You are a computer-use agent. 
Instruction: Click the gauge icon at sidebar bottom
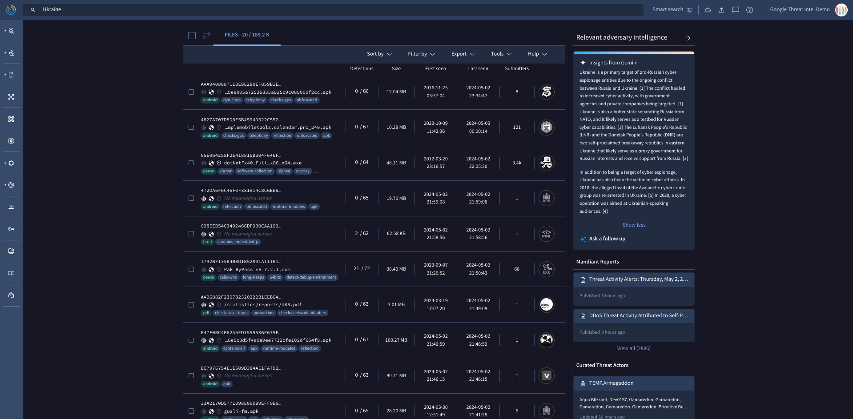click(x=11, y=295)
